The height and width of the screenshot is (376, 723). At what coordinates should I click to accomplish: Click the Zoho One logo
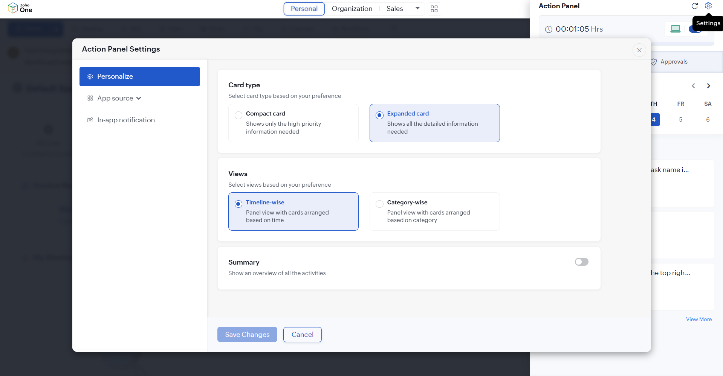20,8
